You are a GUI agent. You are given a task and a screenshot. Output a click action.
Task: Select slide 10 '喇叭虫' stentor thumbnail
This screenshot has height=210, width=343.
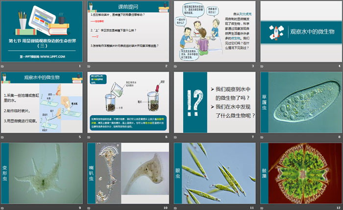click(128, 173)
